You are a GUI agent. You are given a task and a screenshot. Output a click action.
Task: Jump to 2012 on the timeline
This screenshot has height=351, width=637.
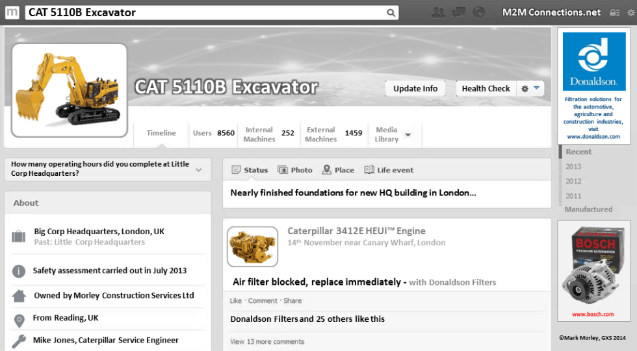[x=573, y=182]
